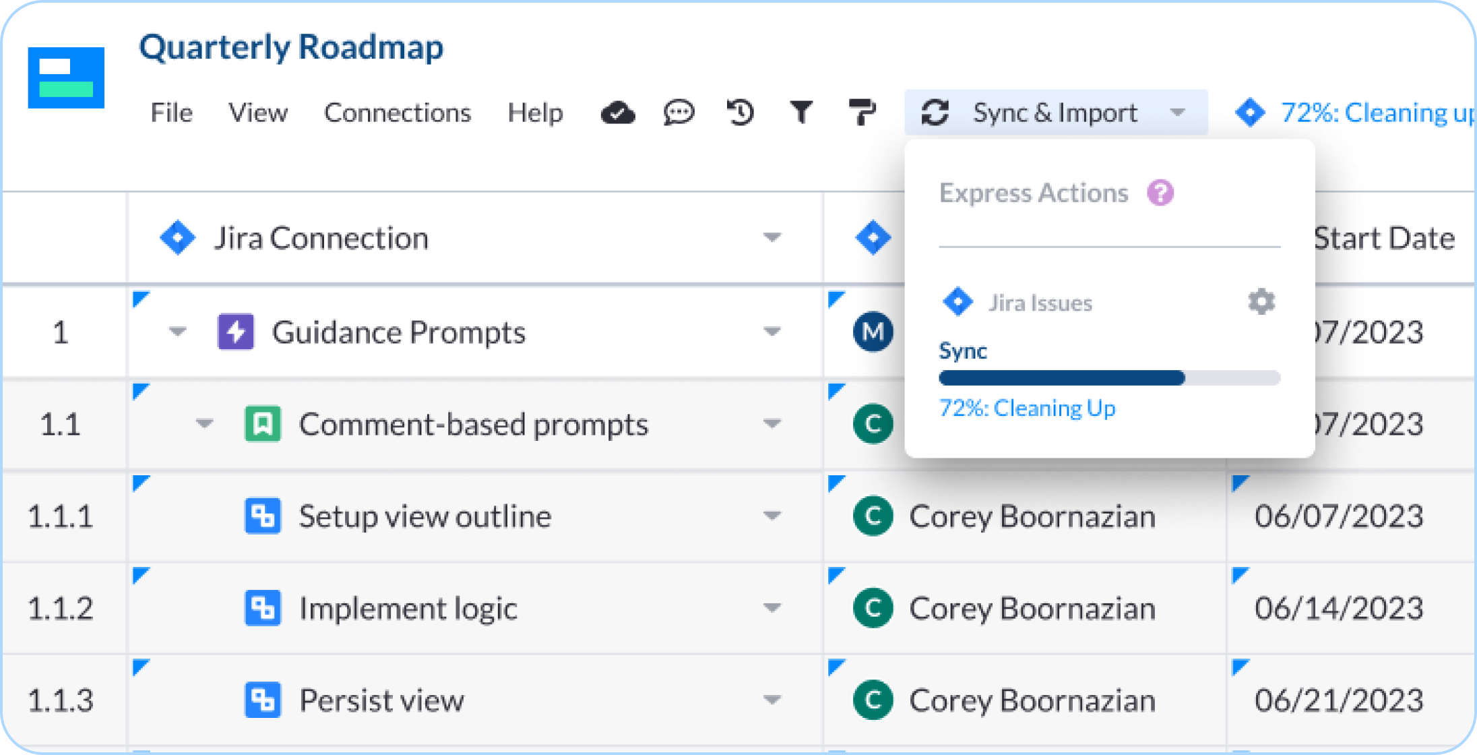Open dropdown arrow on Persist view cell
Viewport: 1477px width, 755px height.
click(x=772, y=700)
